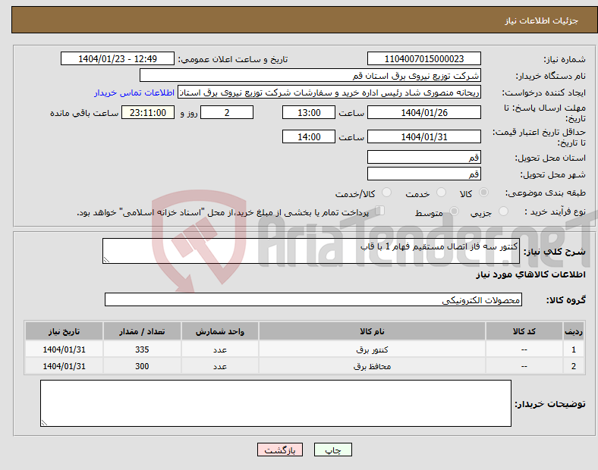The width and height of the screenshot is (598, 470).
Task: Click the date cell in محافظ برق row
Action: 64,366
